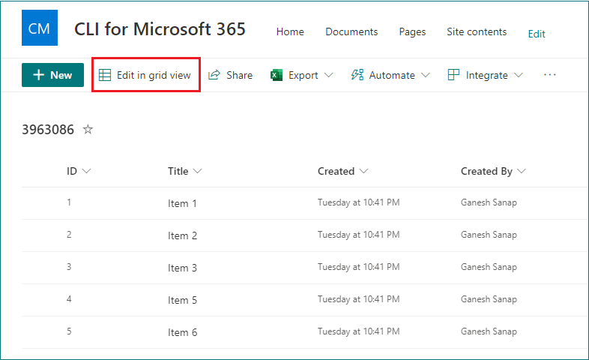
Task: Click the Created date in Item 3 row
Action: pos(359,268)
